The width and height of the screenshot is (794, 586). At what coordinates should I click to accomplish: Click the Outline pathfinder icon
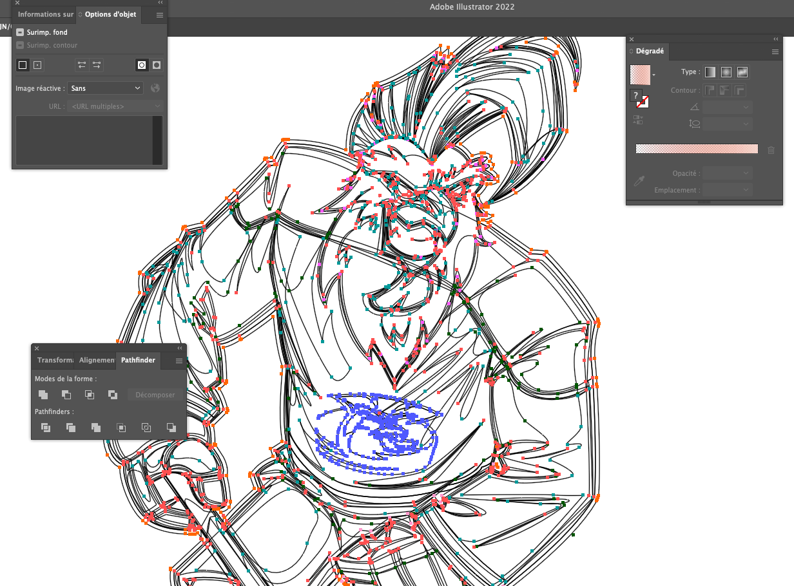[x=146, y=427]
